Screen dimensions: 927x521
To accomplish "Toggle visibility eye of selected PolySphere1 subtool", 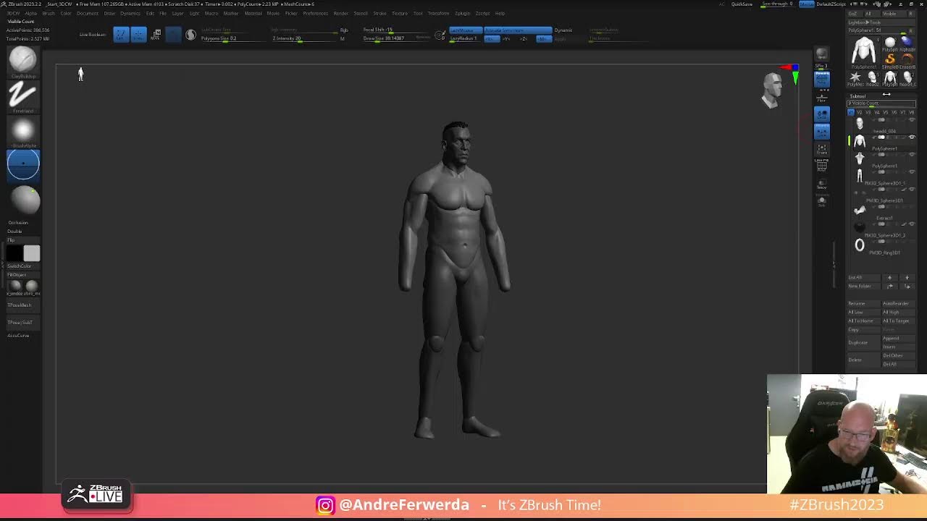I will [x=912, y=137].
